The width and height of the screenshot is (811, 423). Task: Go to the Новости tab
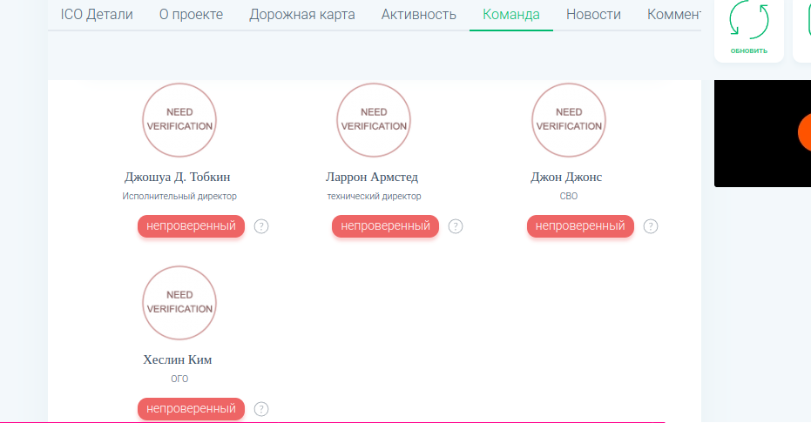click(593, 15)
